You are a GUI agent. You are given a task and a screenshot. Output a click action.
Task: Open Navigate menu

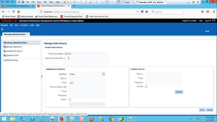click(4, 25)
